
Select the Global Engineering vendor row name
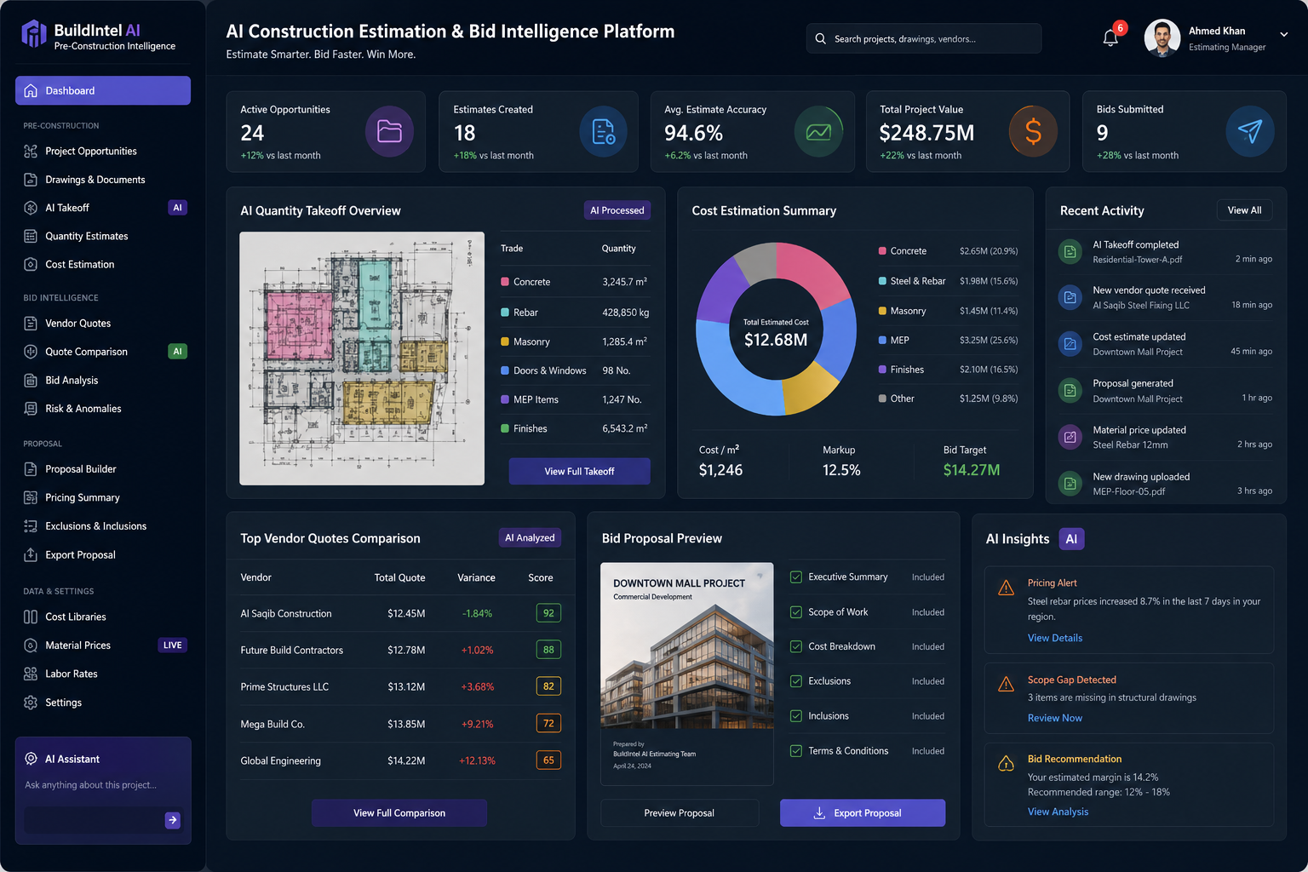point(281,760)
